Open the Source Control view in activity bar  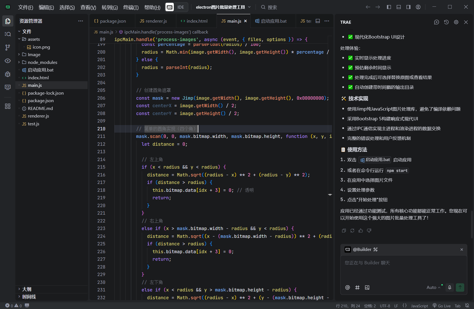click(8, 47)
